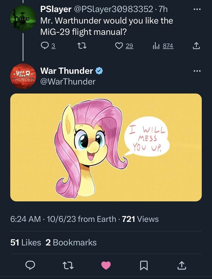Reply to PSlayer's tweet
This screenshot has height=279, width=212.
[x=45, y=46]
